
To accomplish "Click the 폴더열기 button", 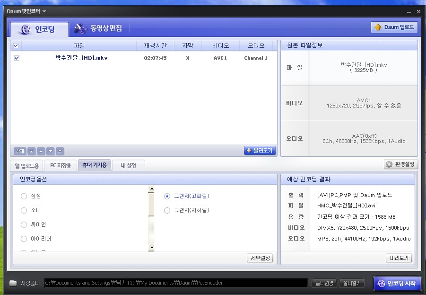I will click(352, 283).
